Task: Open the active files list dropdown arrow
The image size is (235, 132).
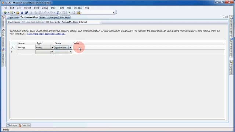Action: (x=223, y=17)
